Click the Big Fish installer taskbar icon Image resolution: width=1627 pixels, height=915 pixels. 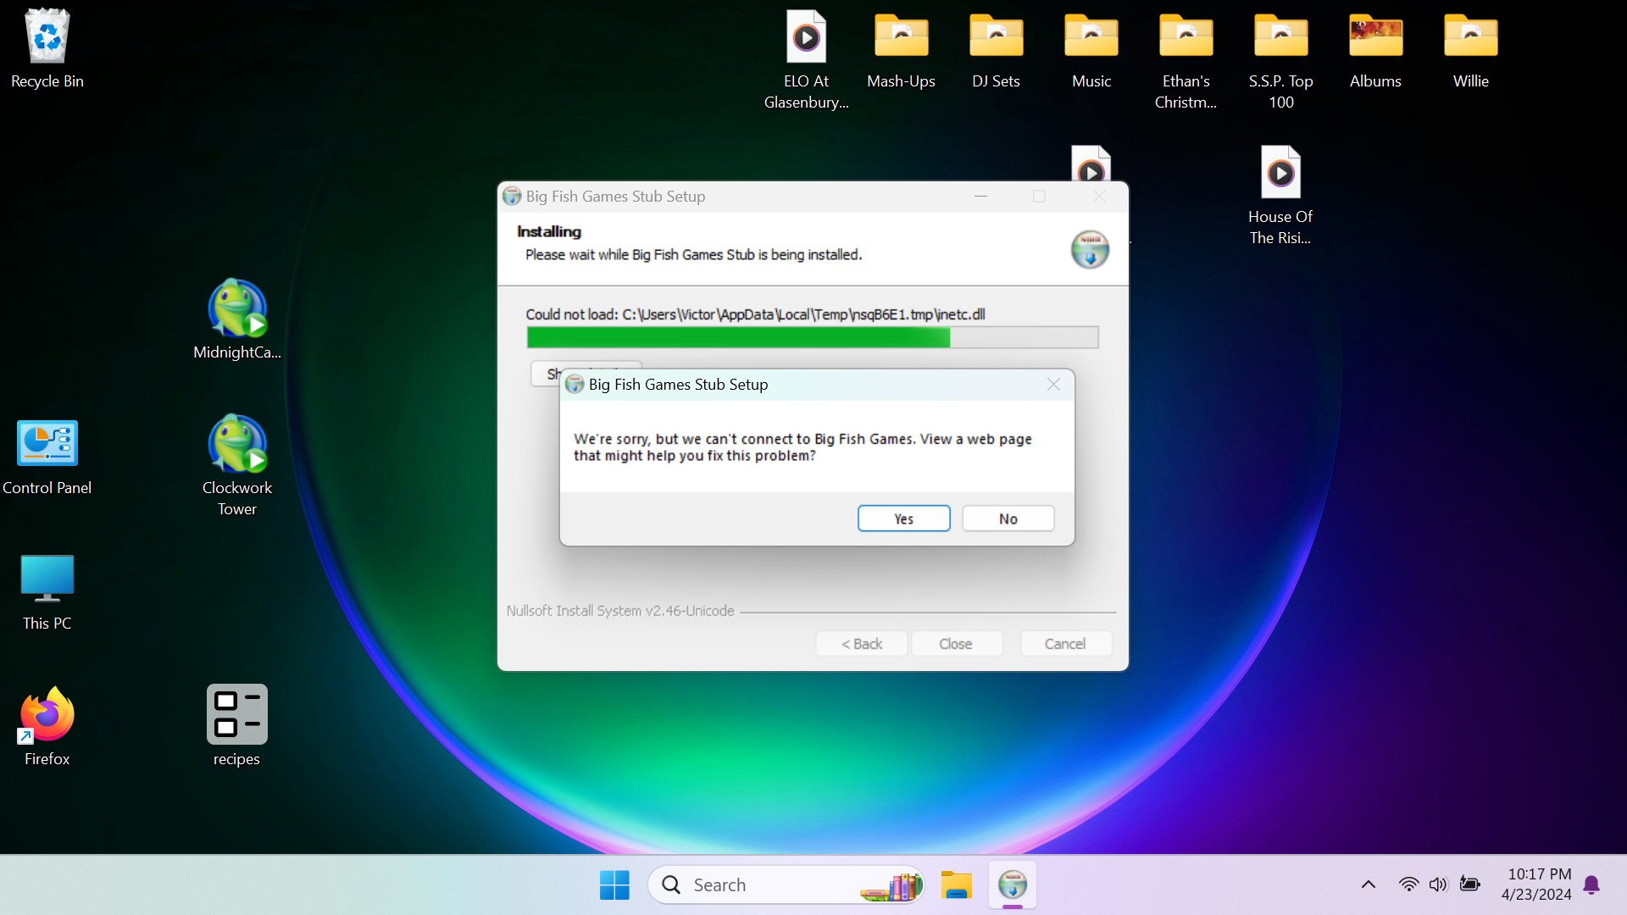tap(1013, 884)
